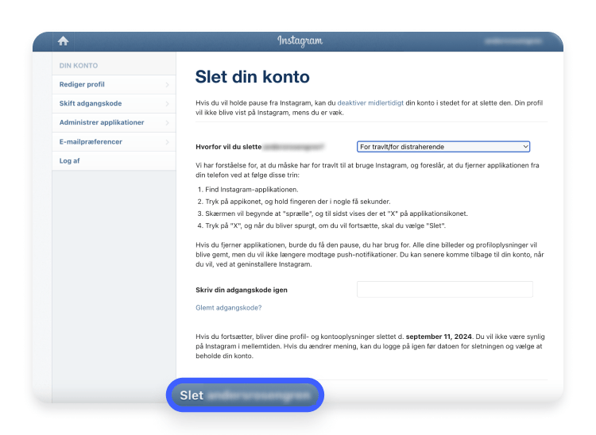Go to the home icon in the header

pyautogui.click(x=63, y=40)
